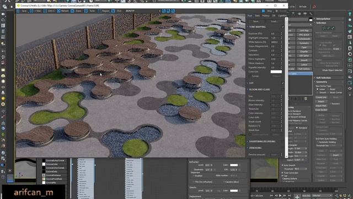The image size is (353, 199).
Task: Click the Save... post settings button
Action: 256,21
